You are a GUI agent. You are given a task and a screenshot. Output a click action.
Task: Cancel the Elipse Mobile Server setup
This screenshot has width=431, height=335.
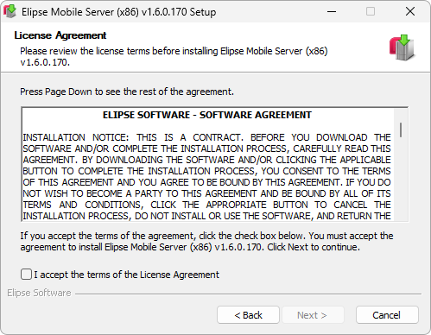point(387,315)
